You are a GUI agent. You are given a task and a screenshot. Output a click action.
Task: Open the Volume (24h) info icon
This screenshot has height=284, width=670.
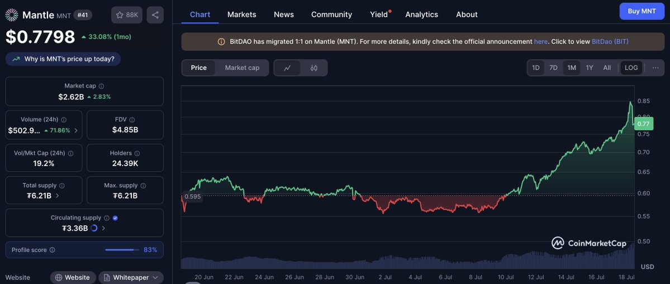tap(64, 120)
